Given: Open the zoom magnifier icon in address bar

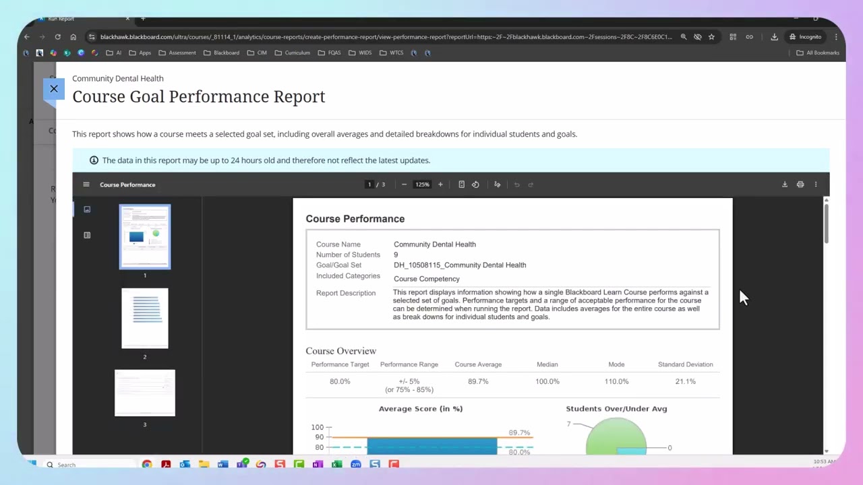Looking at the screenshot, I should (x=684, y=37).
